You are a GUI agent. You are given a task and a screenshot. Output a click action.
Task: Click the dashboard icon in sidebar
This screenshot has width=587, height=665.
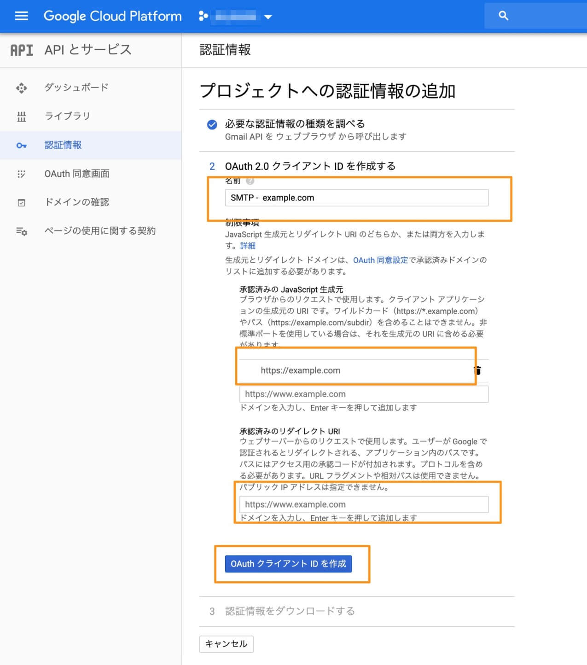pos(21,88)
